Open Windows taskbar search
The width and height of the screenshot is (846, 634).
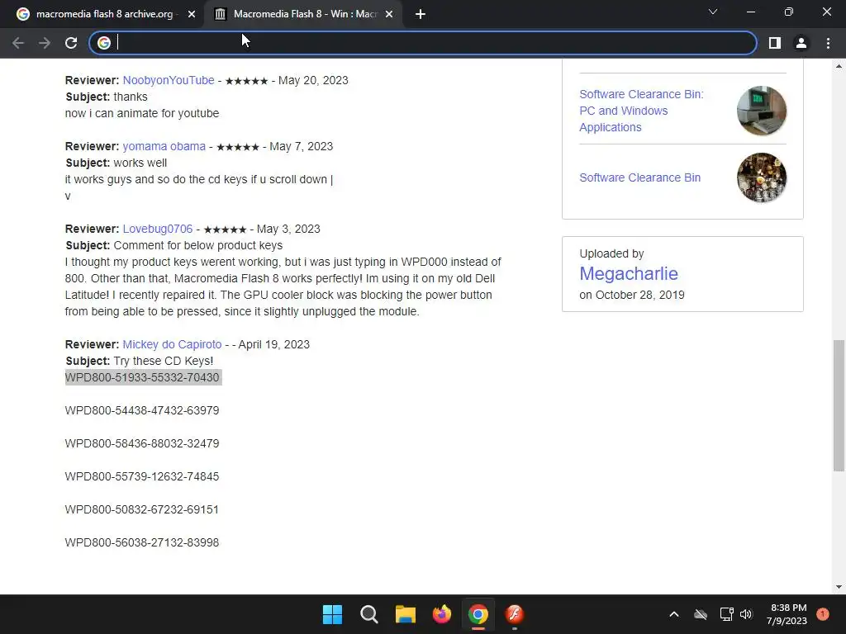tap(369, 614)
